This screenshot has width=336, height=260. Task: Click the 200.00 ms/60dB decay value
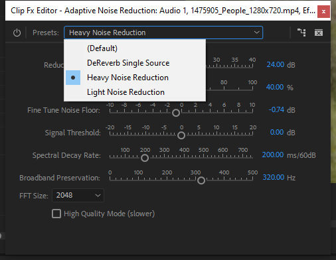tap(273, 155)
